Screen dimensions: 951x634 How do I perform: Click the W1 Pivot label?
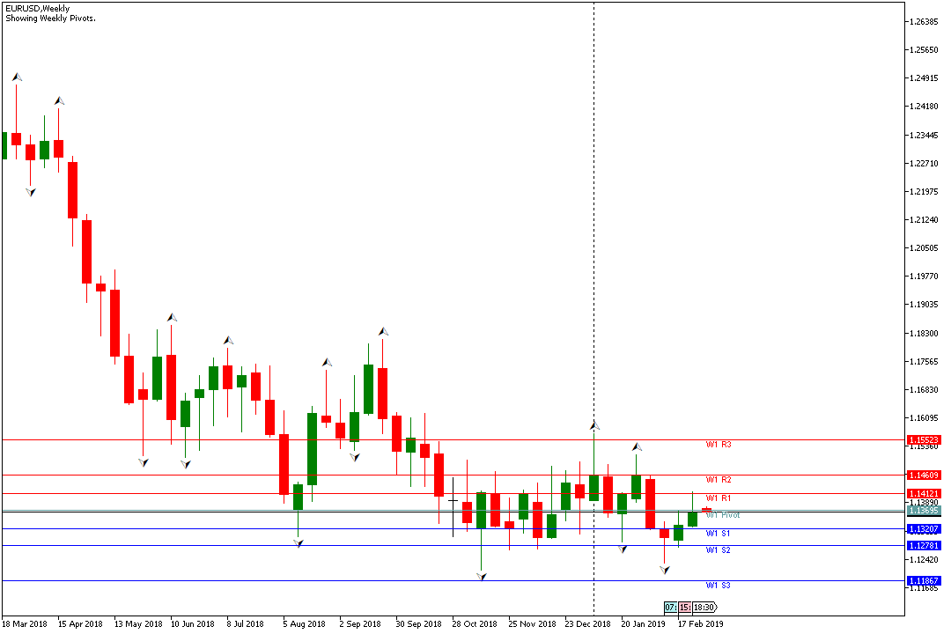pyautogui.click(x=722, y=515)
